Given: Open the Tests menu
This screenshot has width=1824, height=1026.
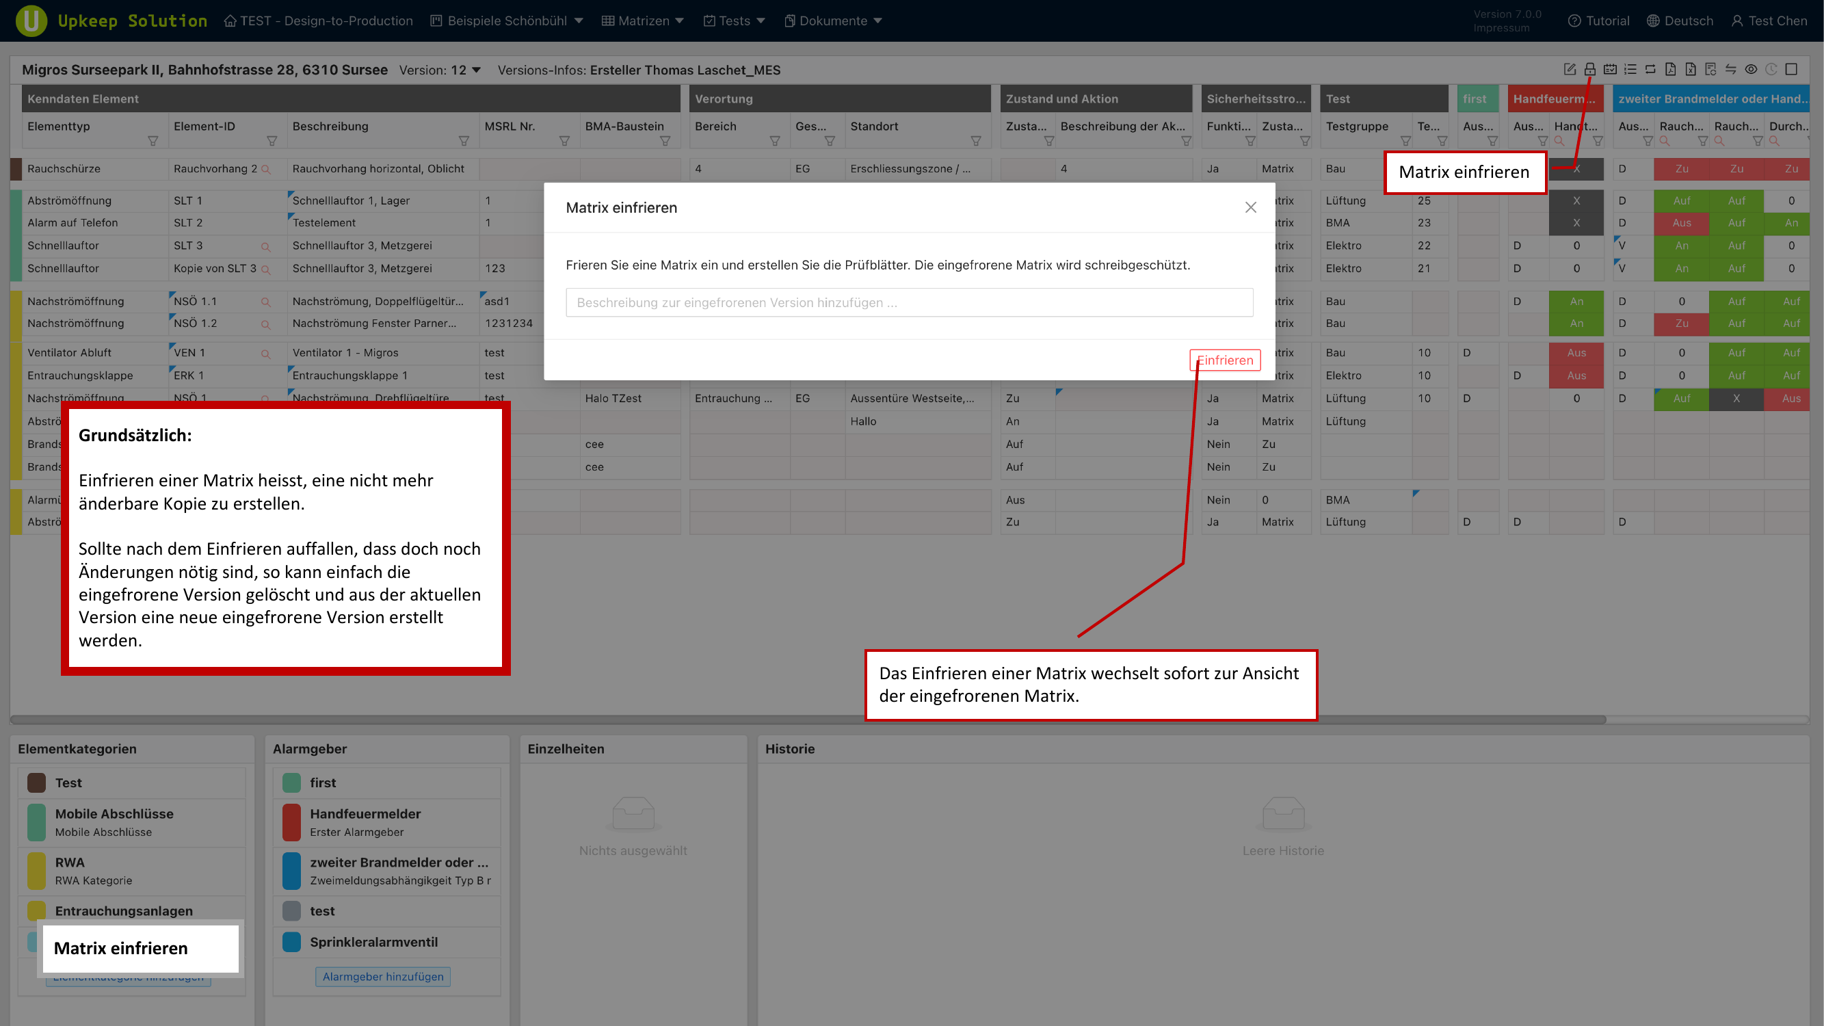Looking at the screenshot, I should click(x=735, y=21).
